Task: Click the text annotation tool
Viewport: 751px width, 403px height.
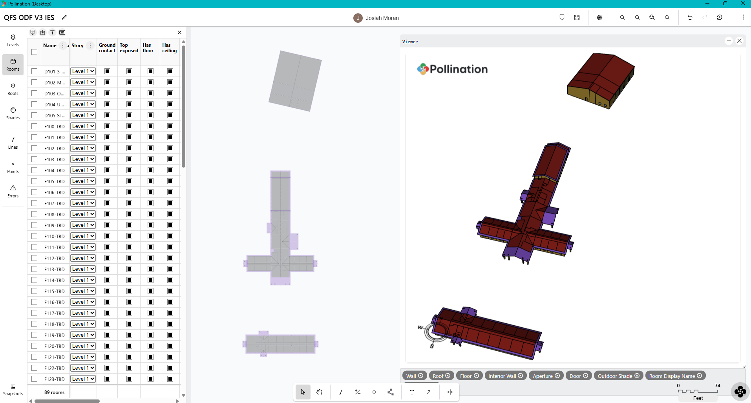Action: (x=412, y=392)
